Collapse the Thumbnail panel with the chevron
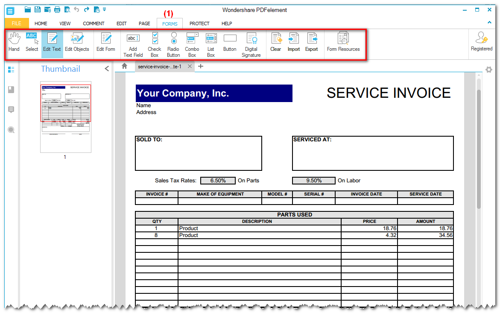This screenshot has width=500, height=316. pyautogui.click(x=107, y=68)
